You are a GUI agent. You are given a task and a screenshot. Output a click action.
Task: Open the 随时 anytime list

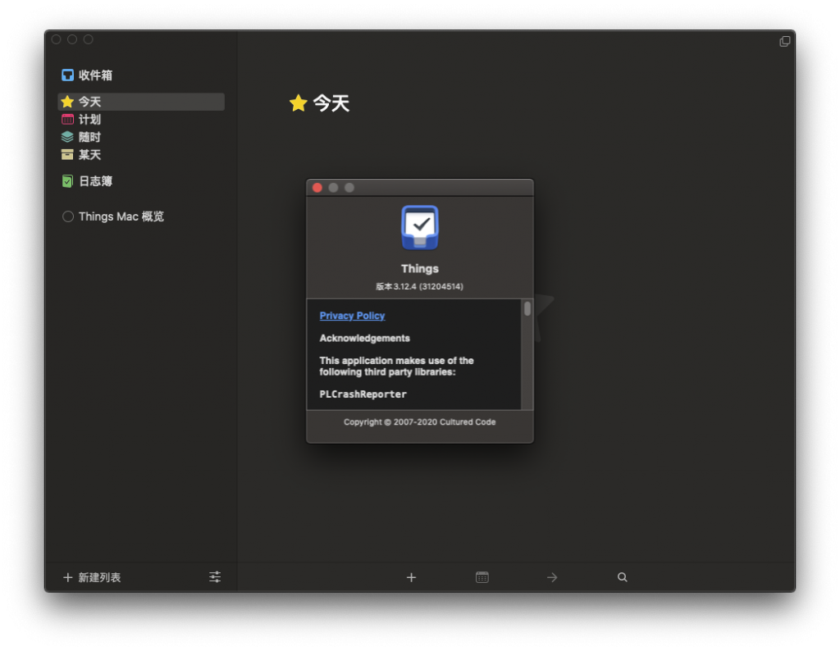(141, 137)
